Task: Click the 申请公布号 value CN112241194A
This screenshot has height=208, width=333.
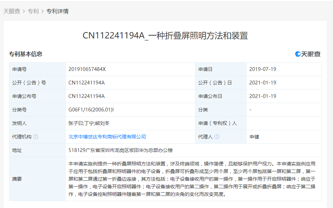Action: pos(86,96)
